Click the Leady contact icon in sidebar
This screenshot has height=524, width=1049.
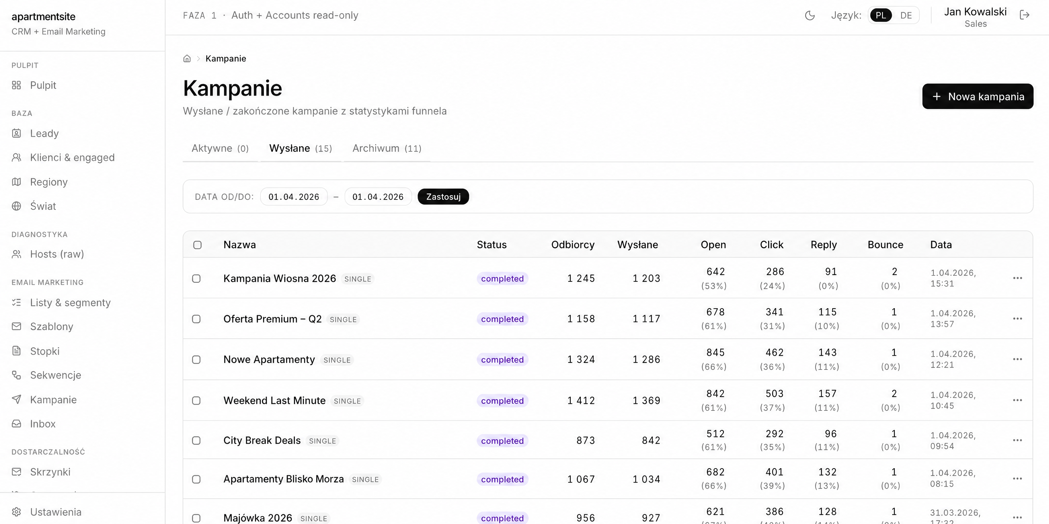click(x=16, y=133)
